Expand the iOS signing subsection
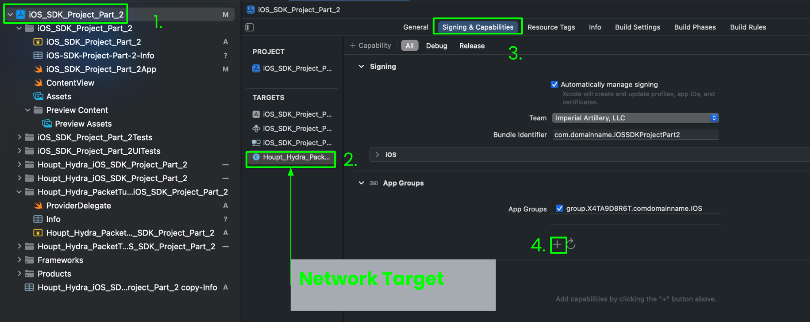The height and width of the screenshot is (322, 810). (377, 154)
